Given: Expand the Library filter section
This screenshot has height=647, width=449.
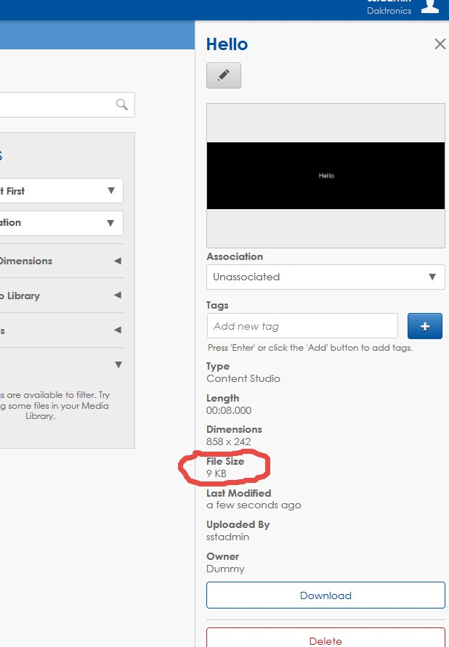Looking at the screenshot, I should [61, 296].
